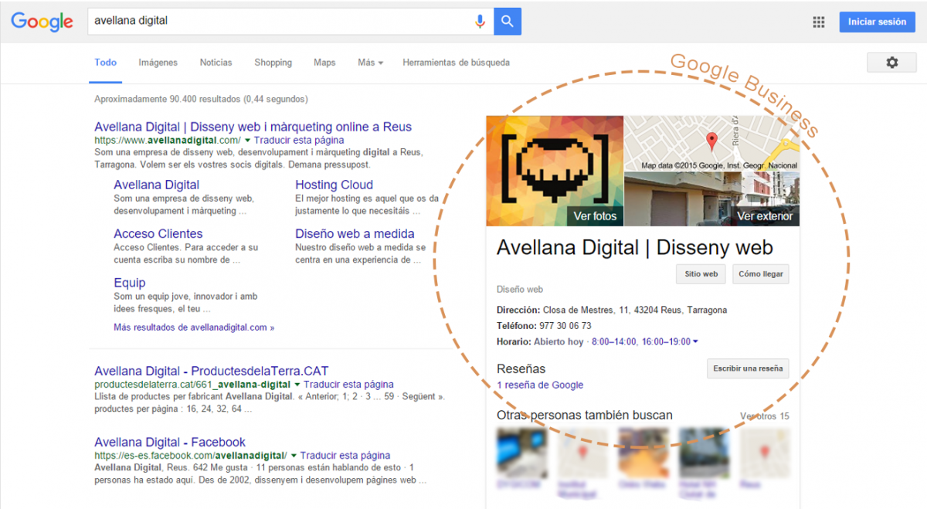Screen dimensions: 927x509
Task: Click the Iniciar sesión button
Action: coord(877,22)
